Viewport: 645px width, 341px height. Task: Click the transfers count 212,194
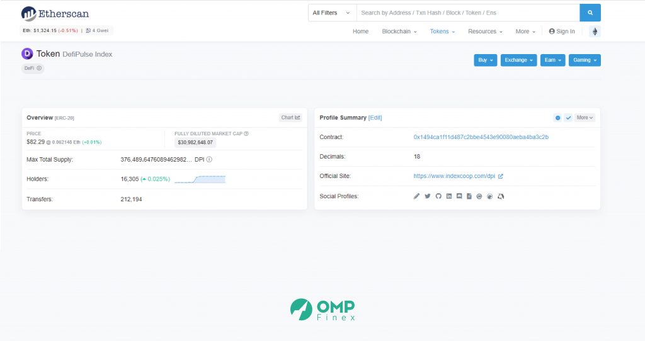pyautogui.click(x=131, y=199)
